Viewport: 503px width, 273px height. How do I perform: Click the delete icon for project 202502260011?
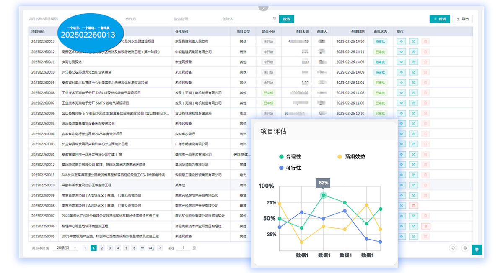pyautogui.click(x=425, y=62)
